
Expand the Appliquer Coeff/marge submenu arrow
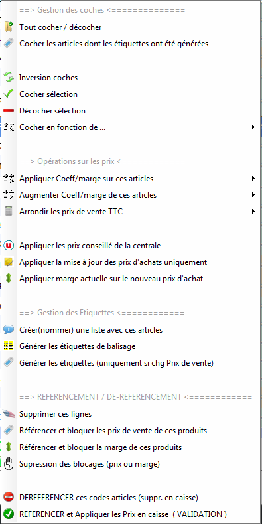tap(253, 179)
